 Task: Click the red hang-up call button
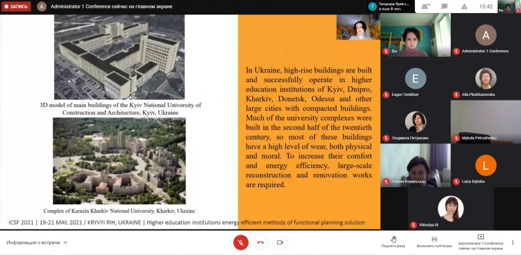[260, 243]
